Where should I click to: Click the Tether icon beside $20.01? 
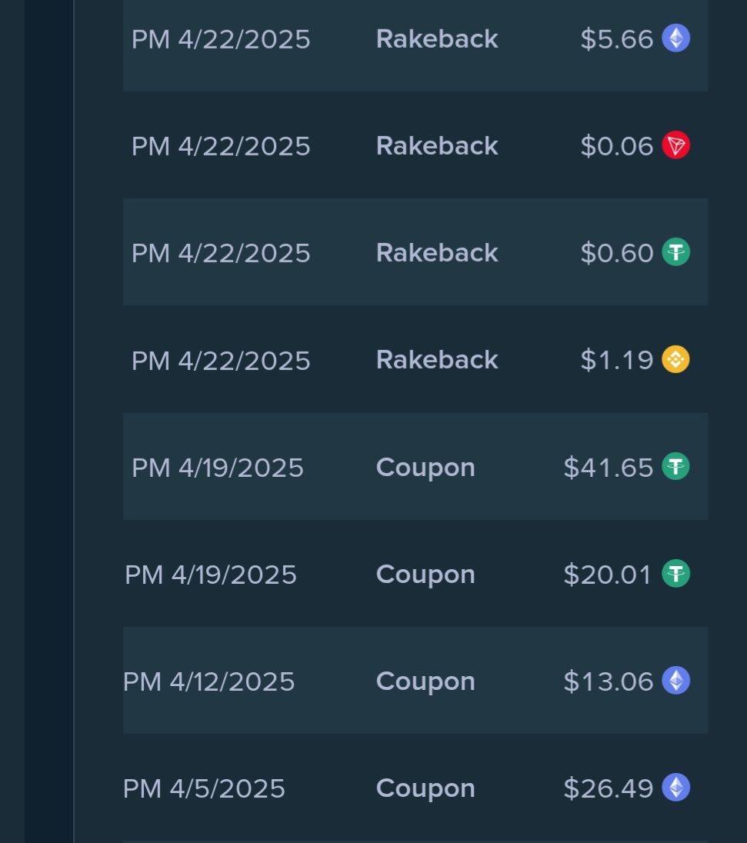click(x=675, y=574)
